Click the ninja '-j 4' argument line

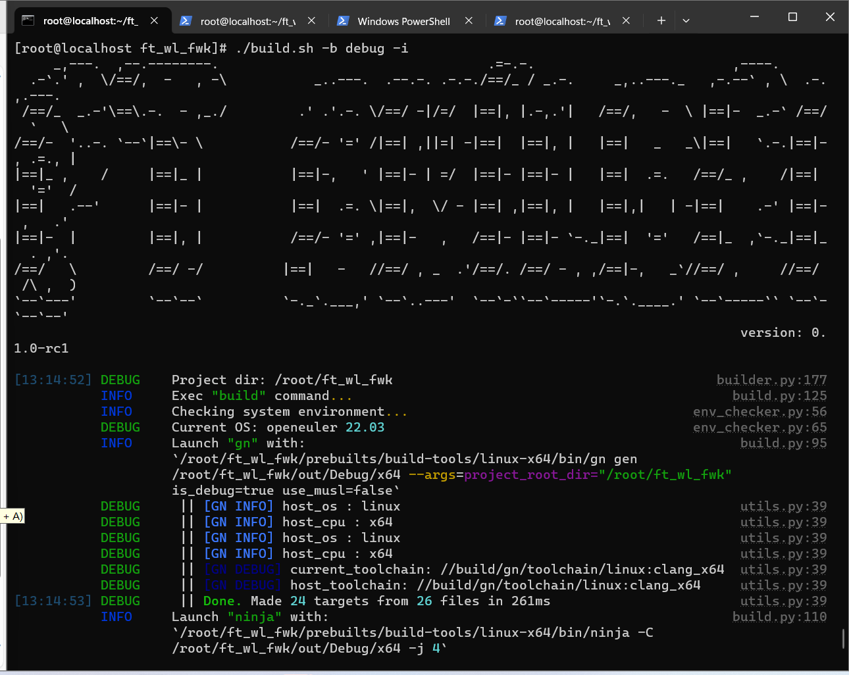click(309, 648)
